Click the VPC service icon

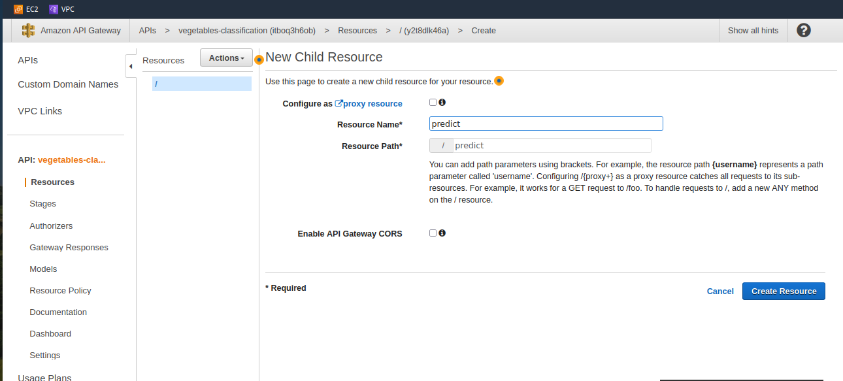(54, 8)
